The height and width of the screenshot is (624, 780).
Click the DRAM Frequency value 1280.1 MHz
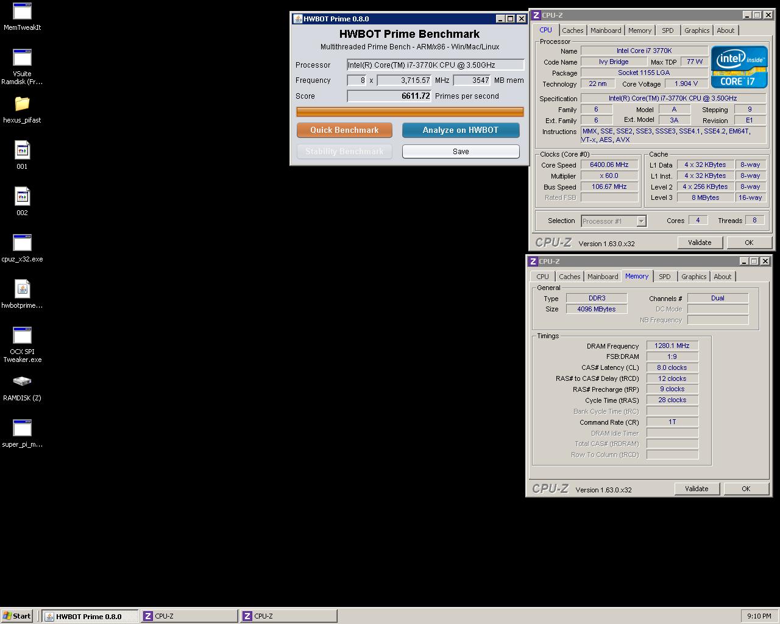tap(672, 346)
